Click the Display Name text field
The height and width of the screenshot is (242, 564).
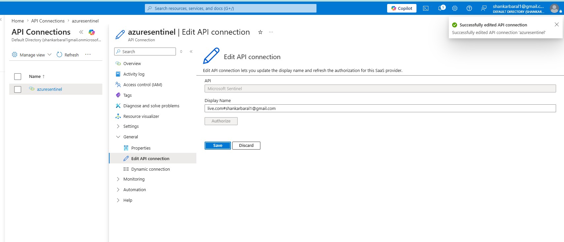tap(380, 108)
